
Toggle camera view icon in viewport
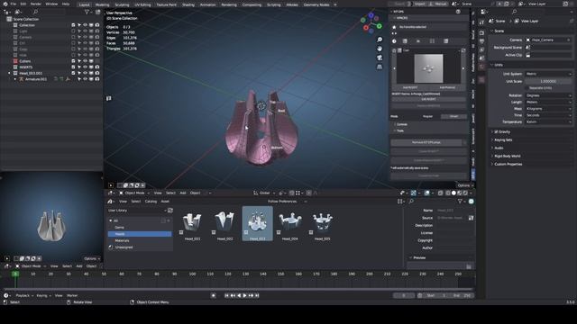380,58
